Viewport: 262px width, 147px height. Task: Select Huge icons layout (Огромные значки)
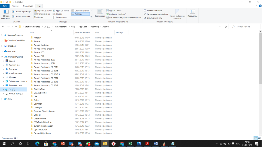[x=43, y=11]
